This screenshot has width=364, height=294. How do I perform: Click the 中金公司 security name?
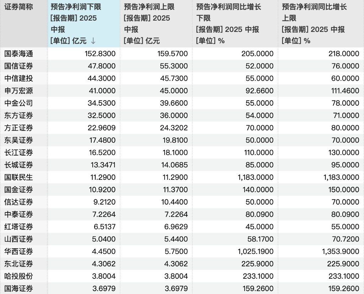18,103
